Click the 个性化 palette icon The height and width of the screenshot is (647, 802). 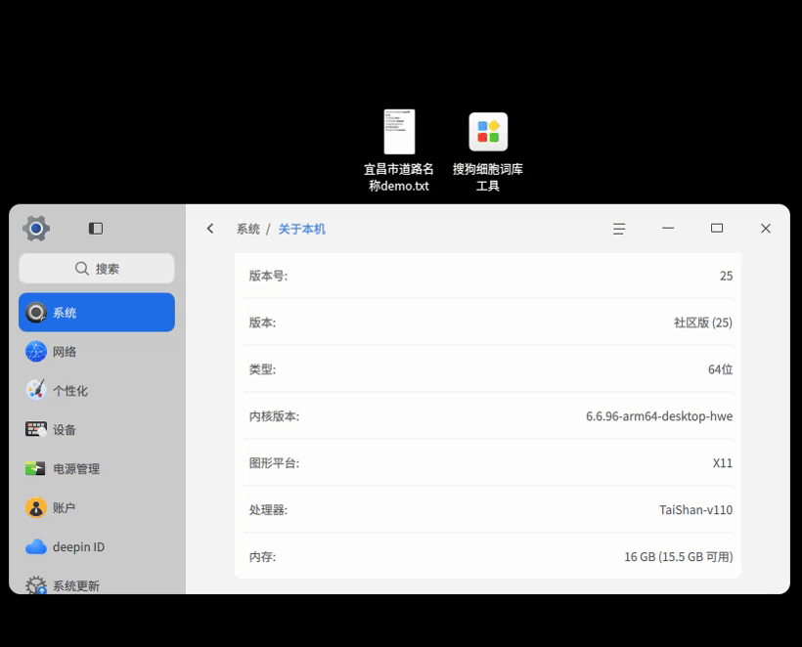click(36, 391)
